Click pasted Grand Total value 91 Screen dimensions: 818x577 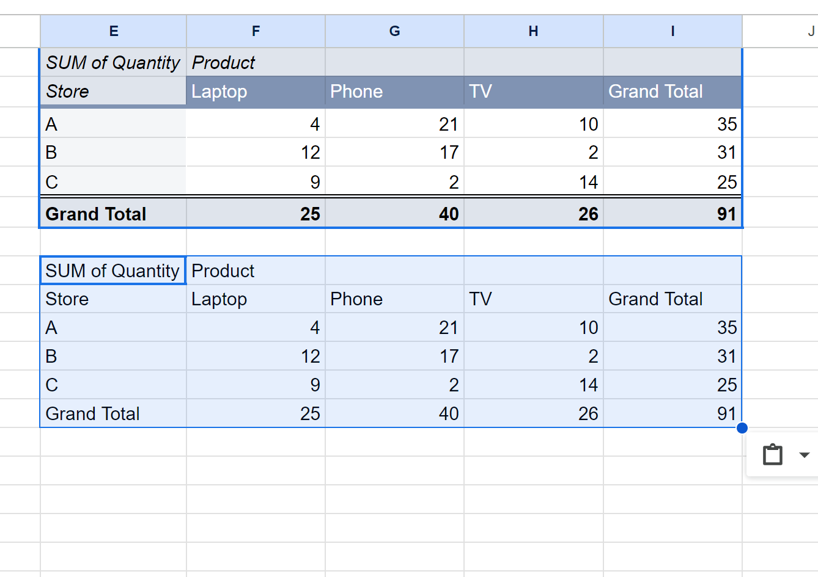pos(672,413)
